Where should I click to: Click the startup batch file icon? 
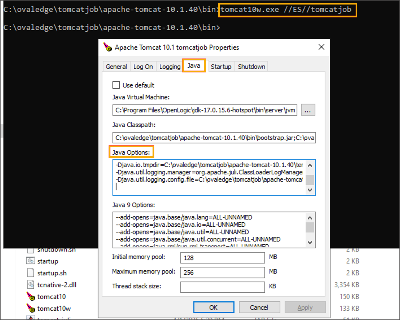tap(31, 261)
